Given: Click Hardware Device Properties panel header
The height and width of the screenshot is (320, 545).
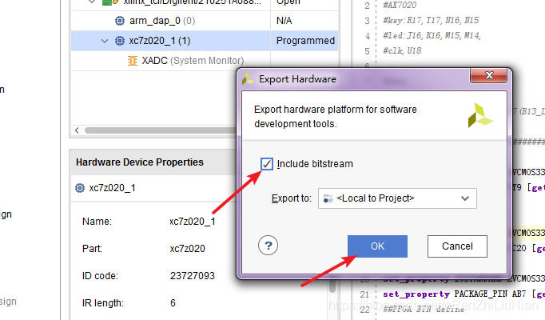Looking at the screenshot, I should click(153, 162).
